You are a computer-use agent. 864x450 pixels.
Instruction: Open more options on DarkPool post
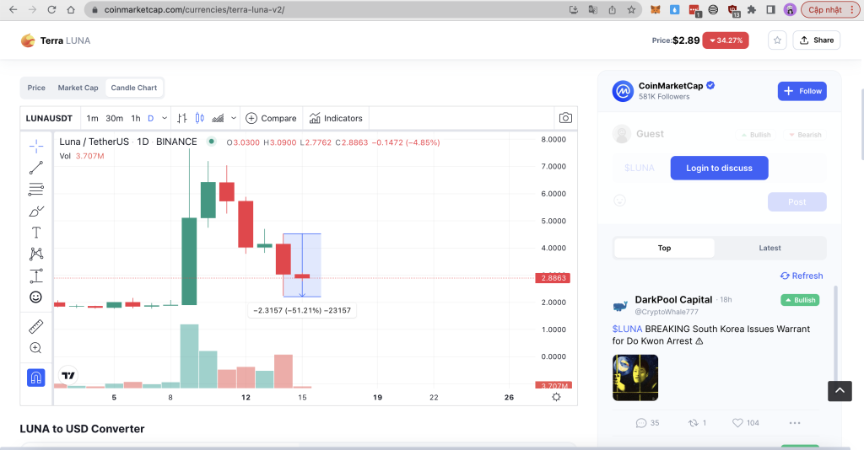795,422
